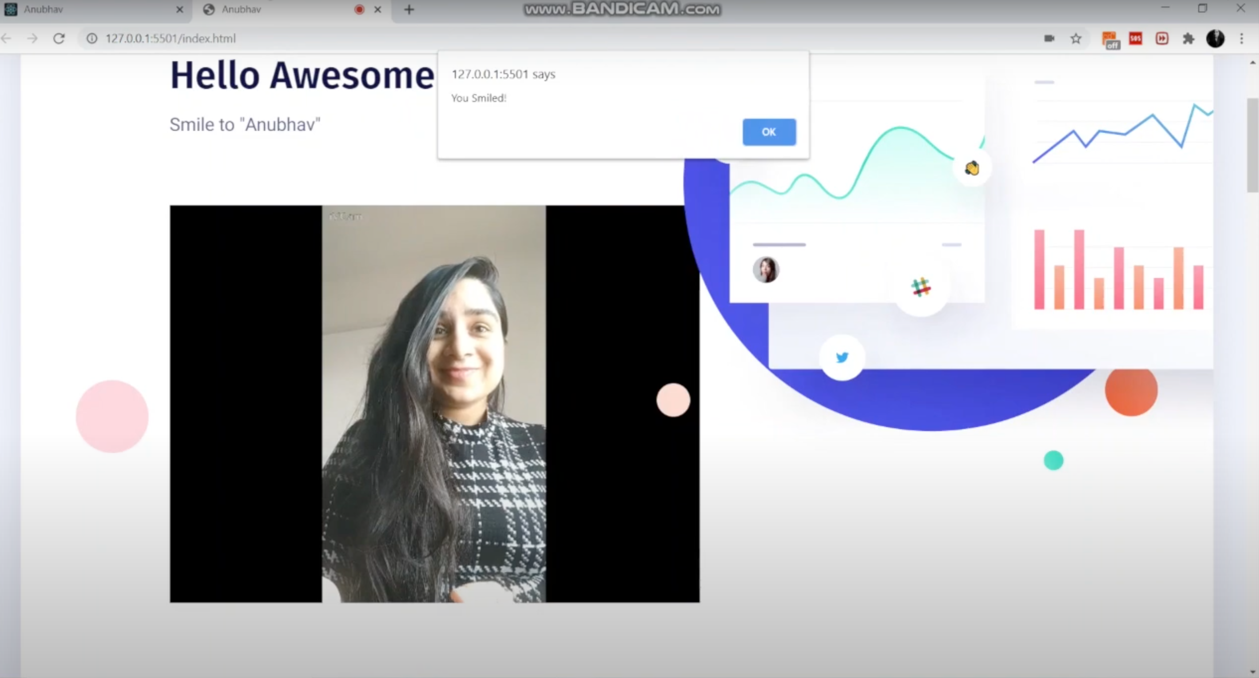Open the puzzle-piece Extensions menu
Screen dimensions: 1259x678
point(1189,38)
